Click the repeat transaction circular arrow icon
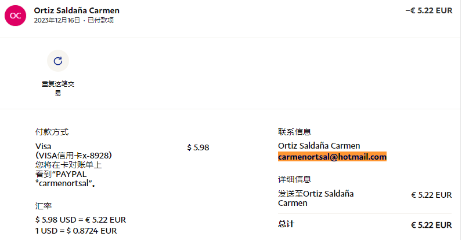Screen dimensions: 469x240 click(58, 61)
